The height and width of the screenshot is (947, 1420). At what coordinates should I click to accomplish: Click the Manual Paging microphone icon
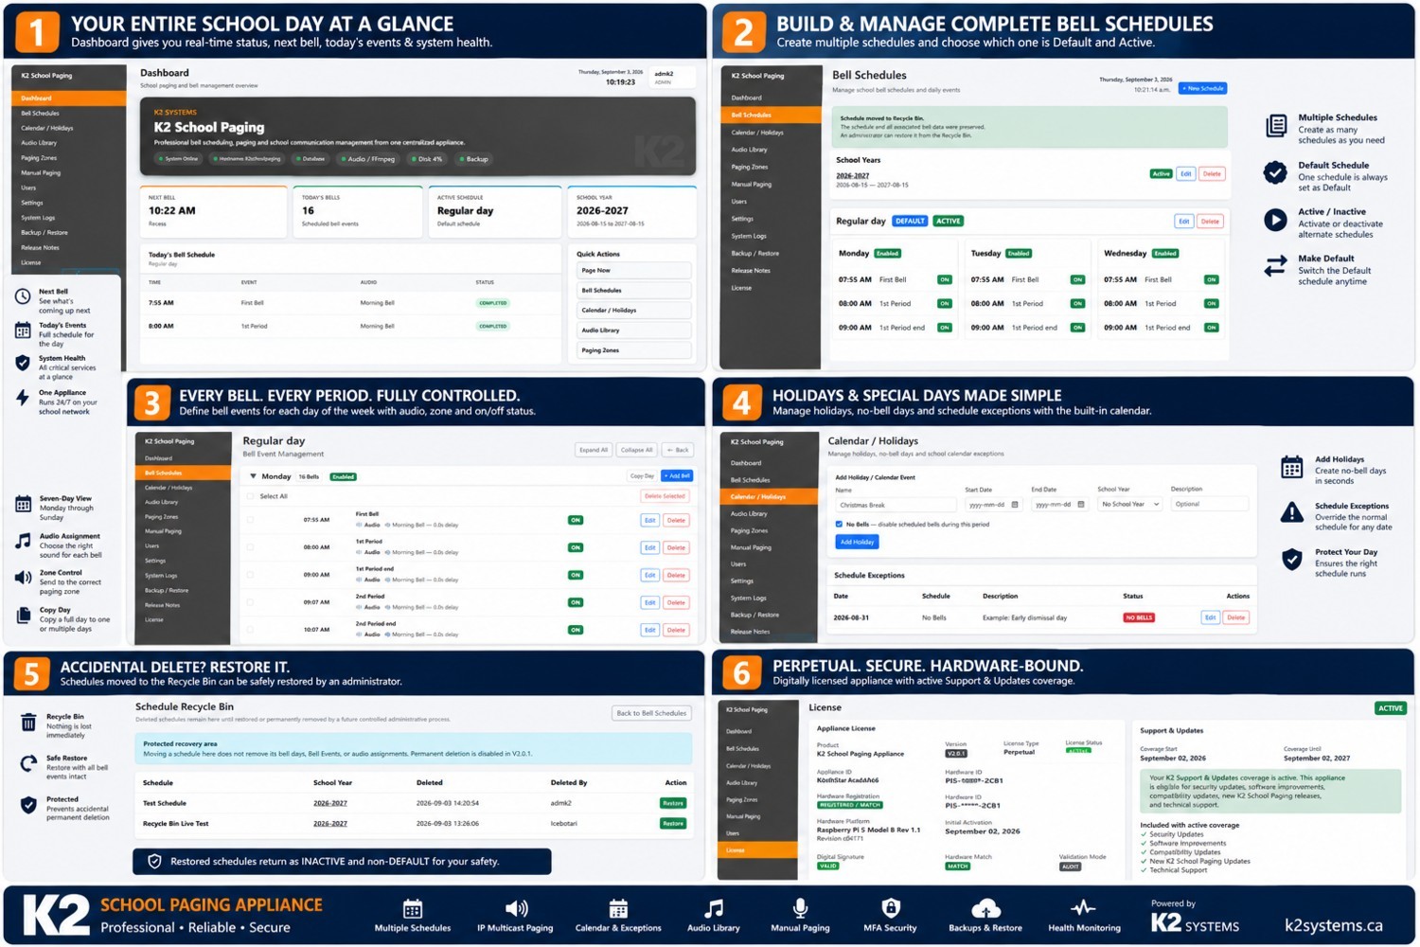(801, 909)
